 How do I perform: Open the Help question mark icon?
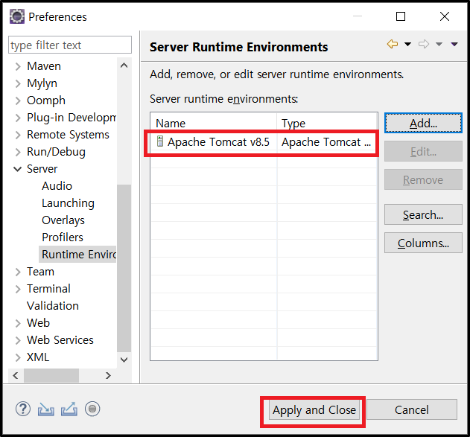(23, 409)
